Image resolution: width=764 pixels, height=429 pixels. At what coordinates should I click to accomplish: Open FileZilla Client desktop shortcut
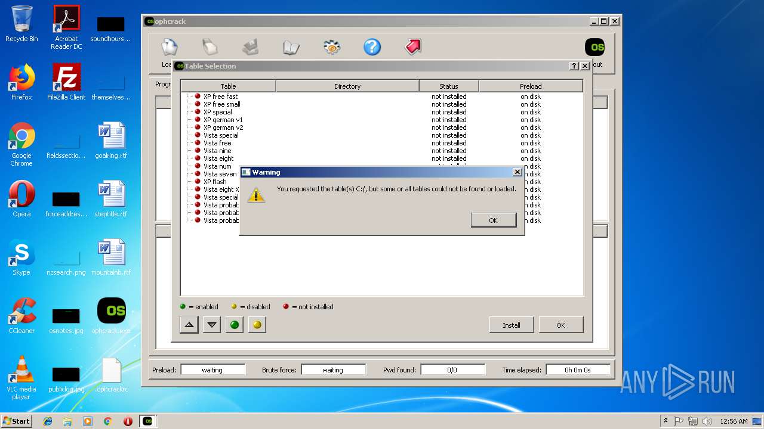click(x=66, y=82)
